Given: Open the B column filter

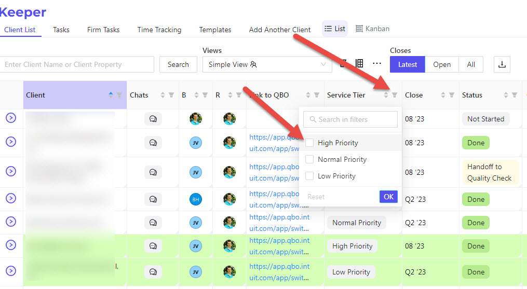Looking at the screenshot, I should (x=205, y=95).
